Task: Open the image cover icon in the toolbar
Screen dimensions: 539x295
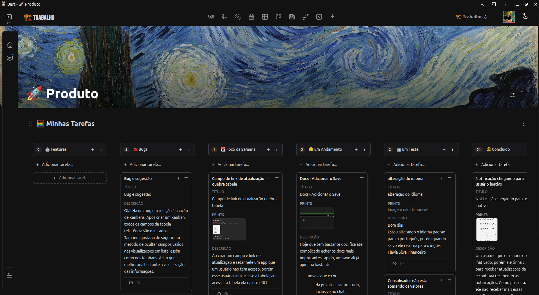Action: pyautogui.click(x=319, y=17)
